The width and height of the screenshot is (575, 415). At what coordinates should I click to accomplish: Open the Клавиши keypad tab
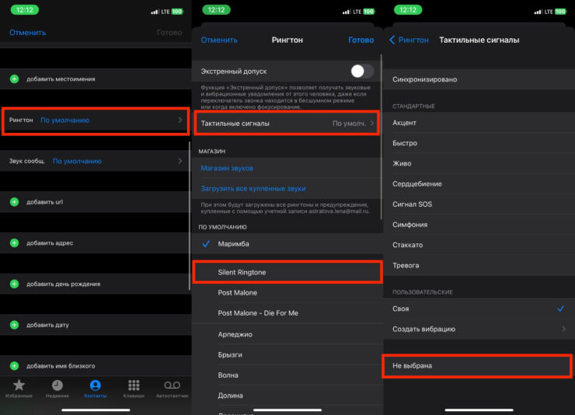[x=134, y=388]
